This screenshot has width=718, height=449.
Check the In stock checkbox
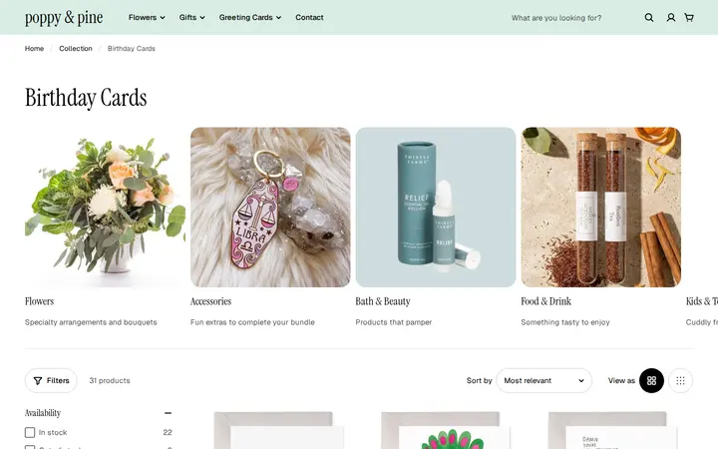point(30,432)
